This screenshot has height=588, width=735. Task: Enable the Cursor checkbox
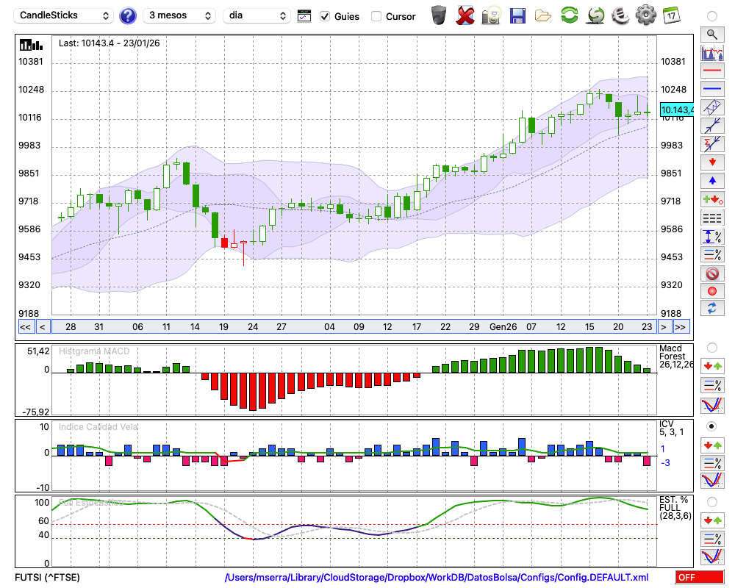tap(376, 16)
